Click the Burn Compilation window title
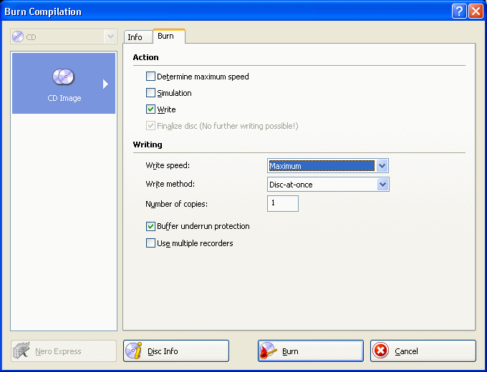487x372 pixels. 43,11
